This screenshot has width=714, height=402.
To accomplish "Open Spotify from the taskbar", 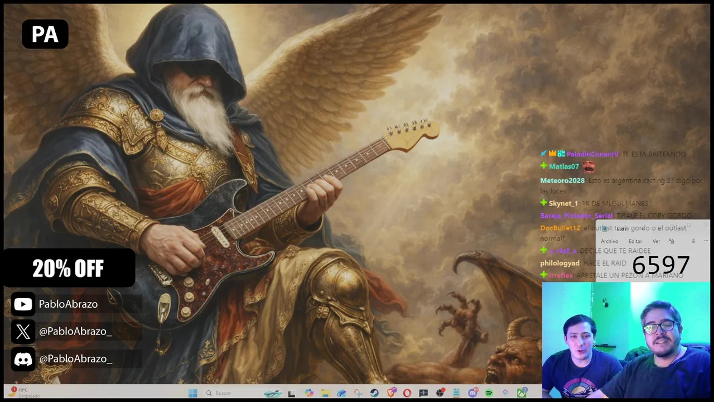I will (489, 393).
